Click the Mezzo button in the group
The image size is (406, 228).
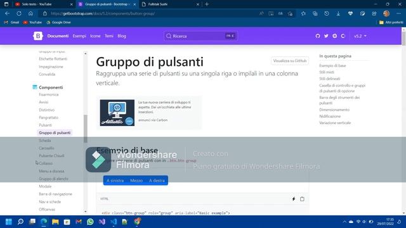[136, 180]
